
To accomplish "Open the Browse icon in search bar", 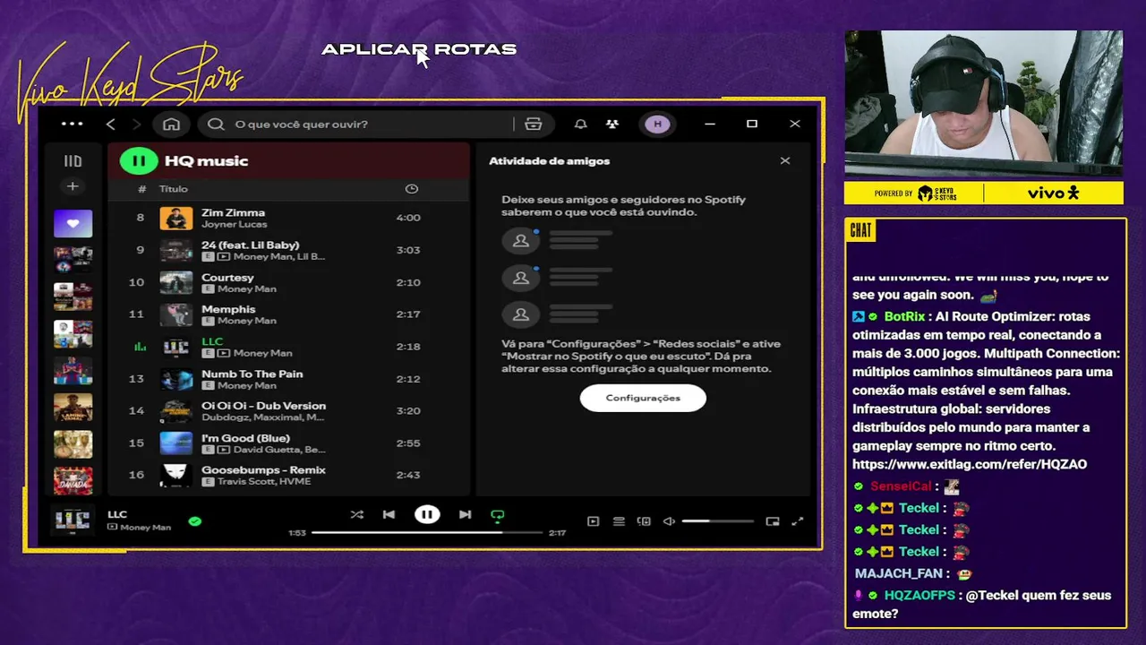I will point(533,124).
